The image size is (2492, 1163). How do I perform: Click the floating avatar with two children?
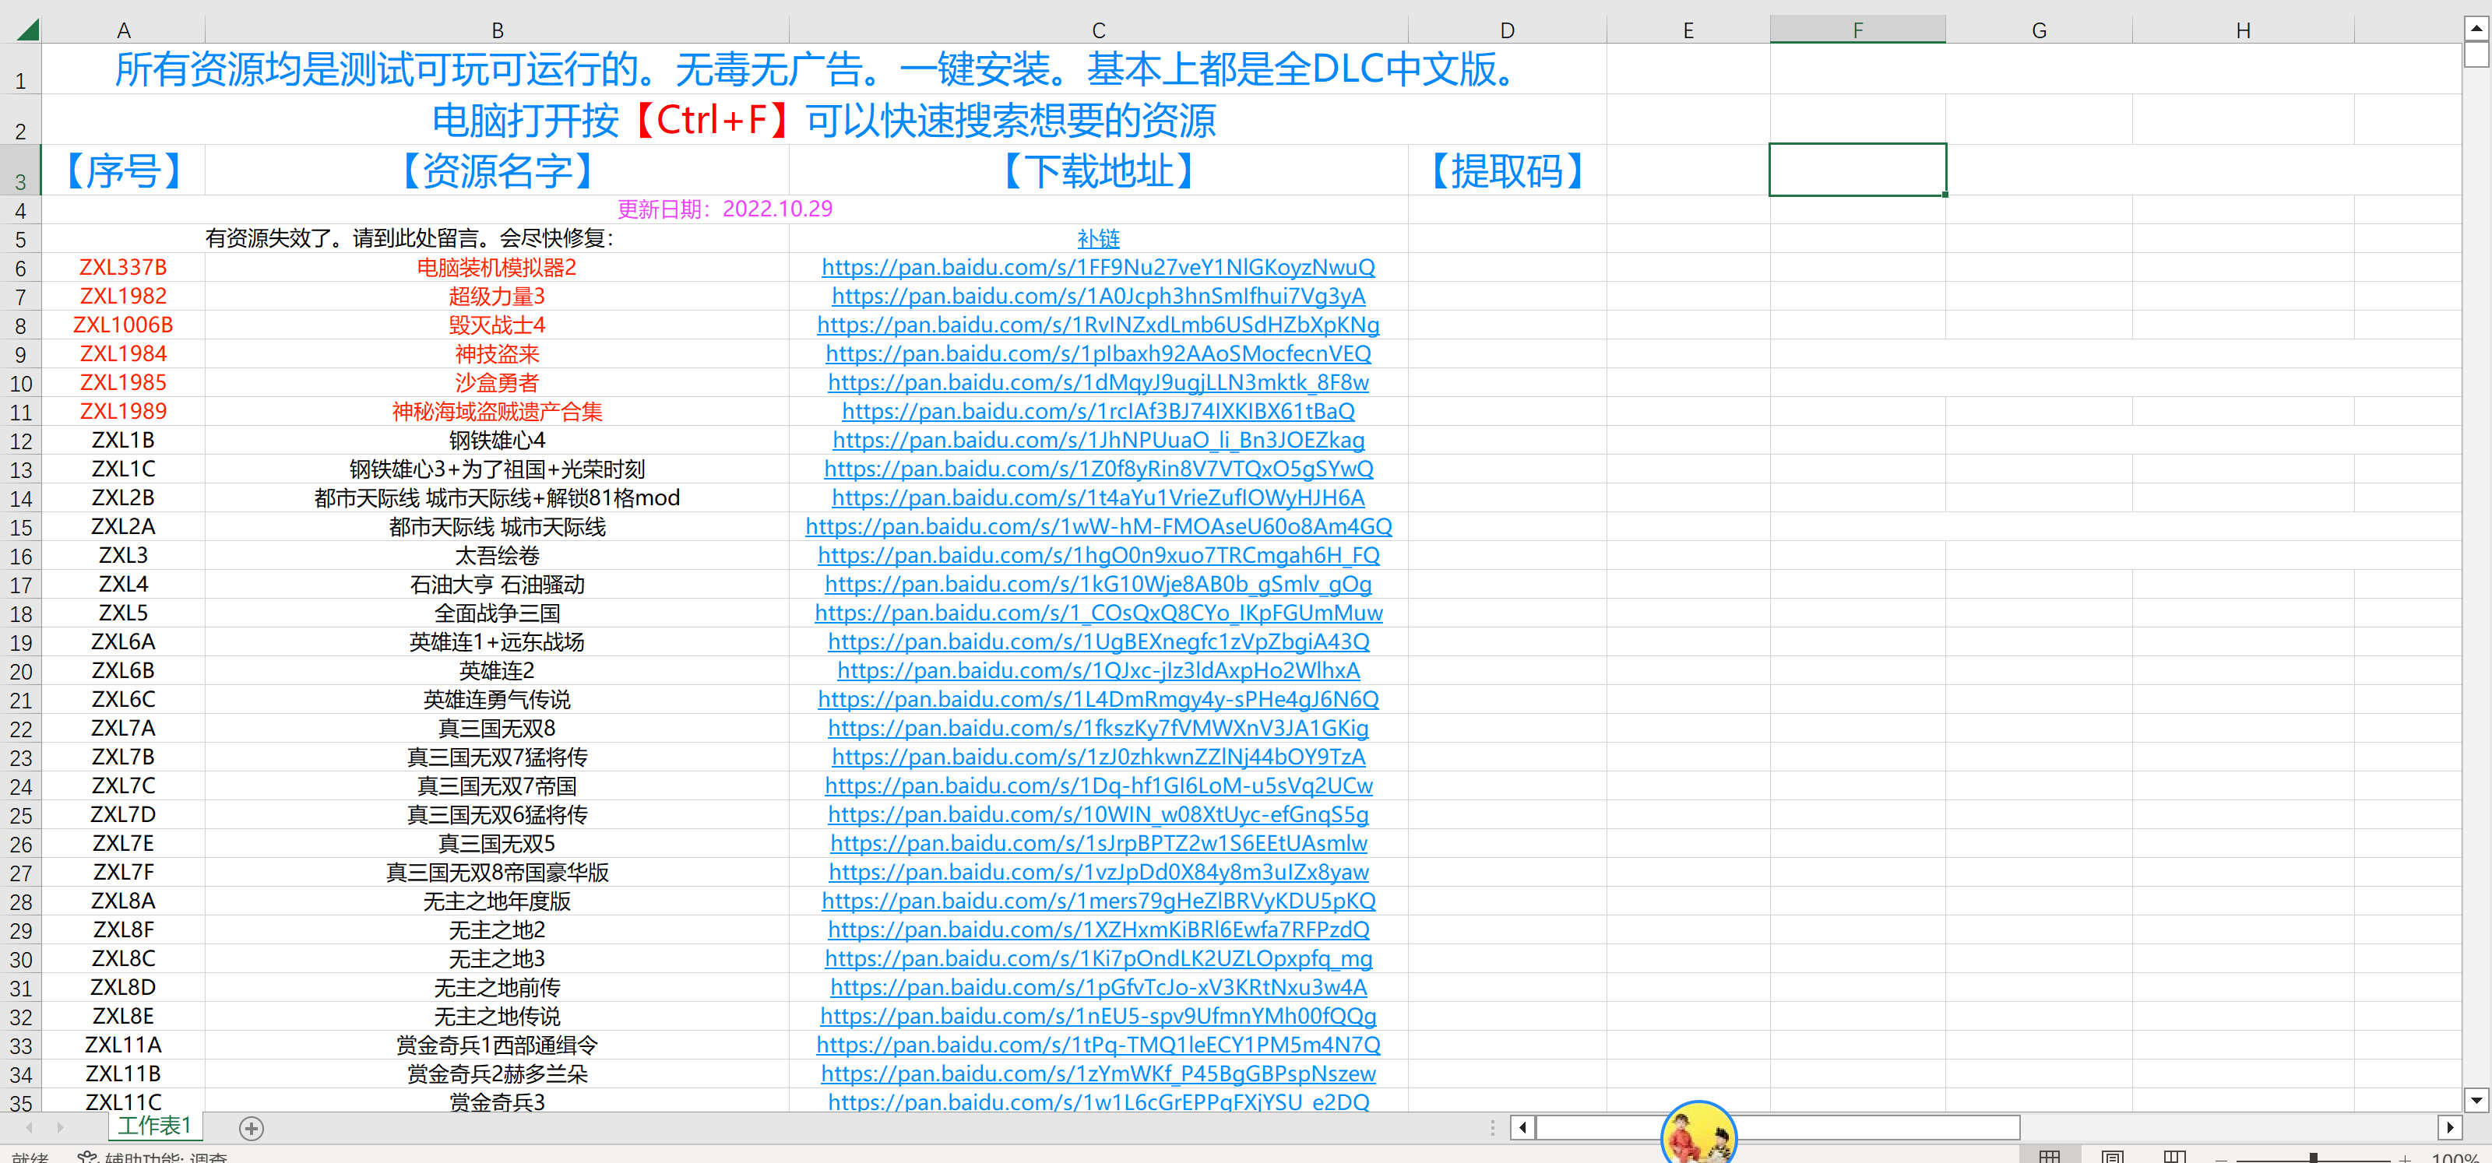point(1698,1133)
